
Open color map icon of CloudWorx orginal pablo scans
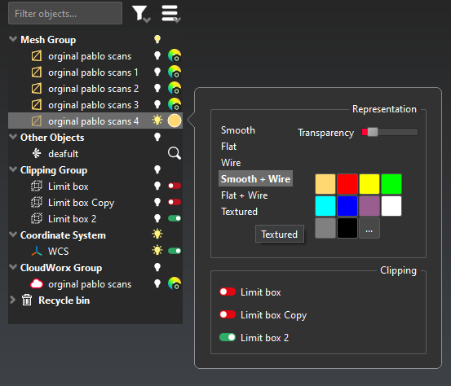pos(175,283)
